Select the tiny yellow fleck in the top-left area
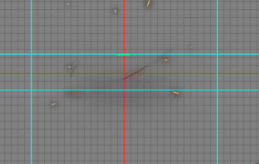259x164 pixels. point(68,4)
